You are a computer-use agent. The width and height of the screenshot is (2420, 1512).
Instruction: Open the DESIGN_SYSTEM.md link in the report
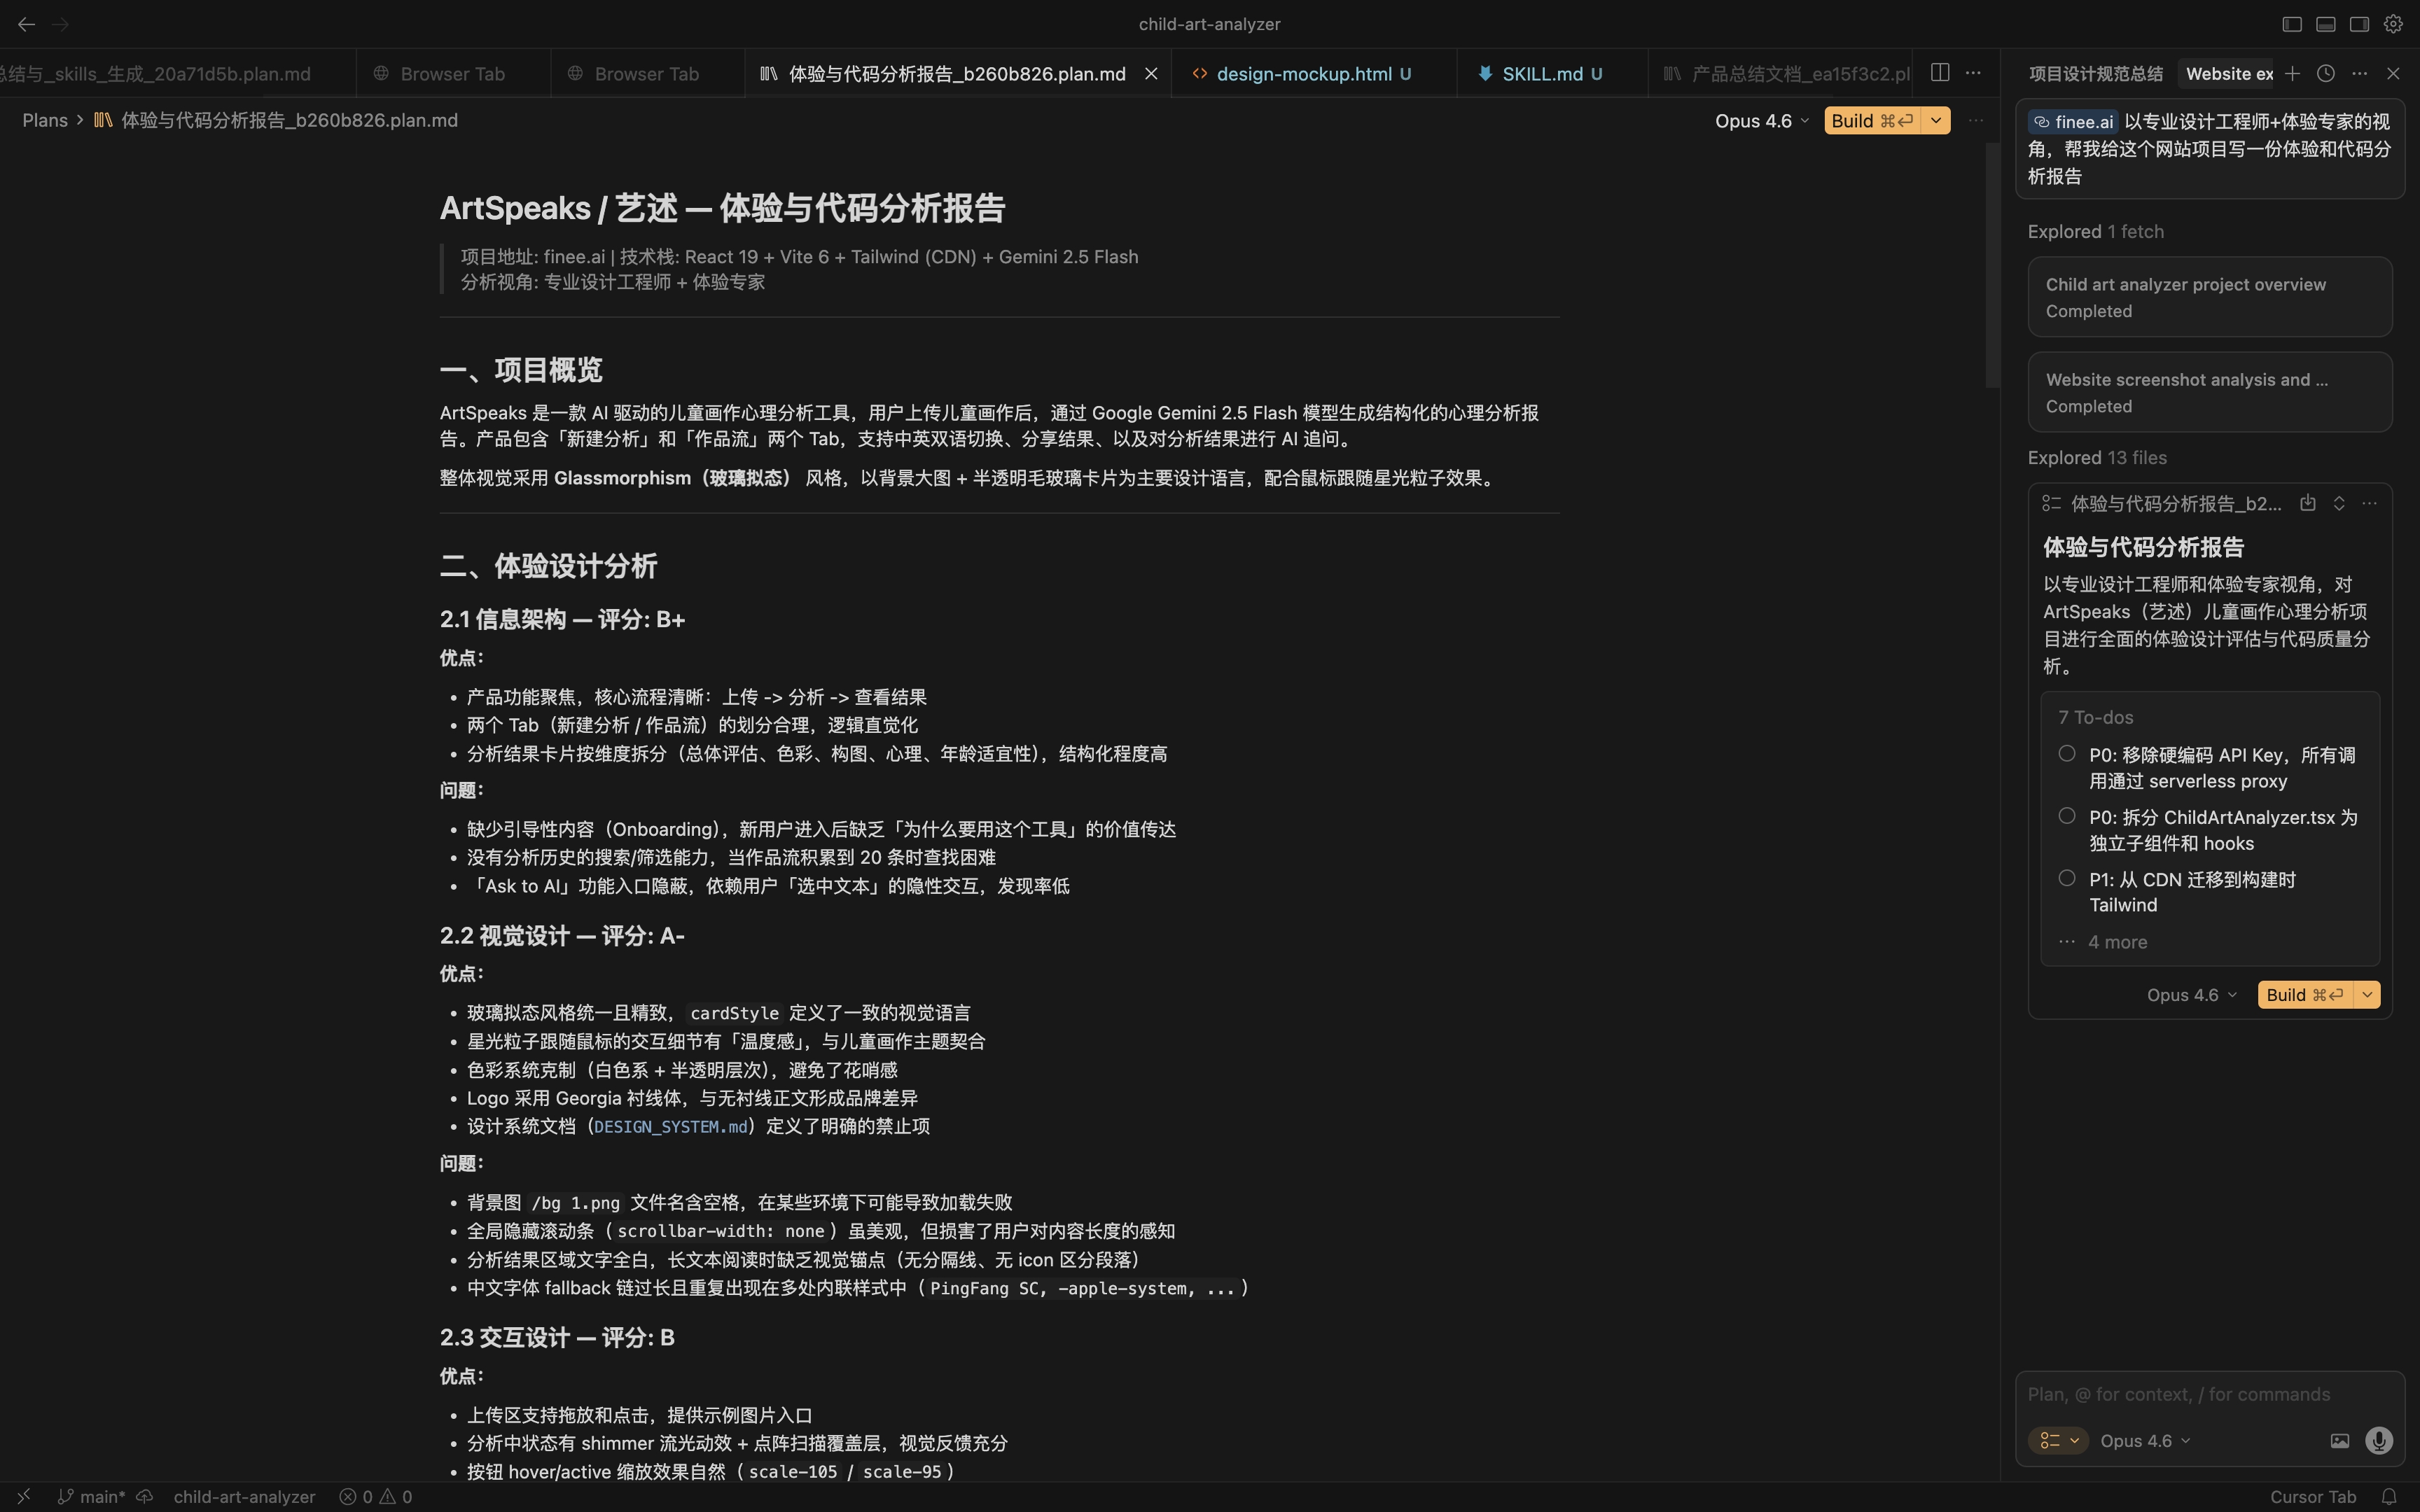670,1126
